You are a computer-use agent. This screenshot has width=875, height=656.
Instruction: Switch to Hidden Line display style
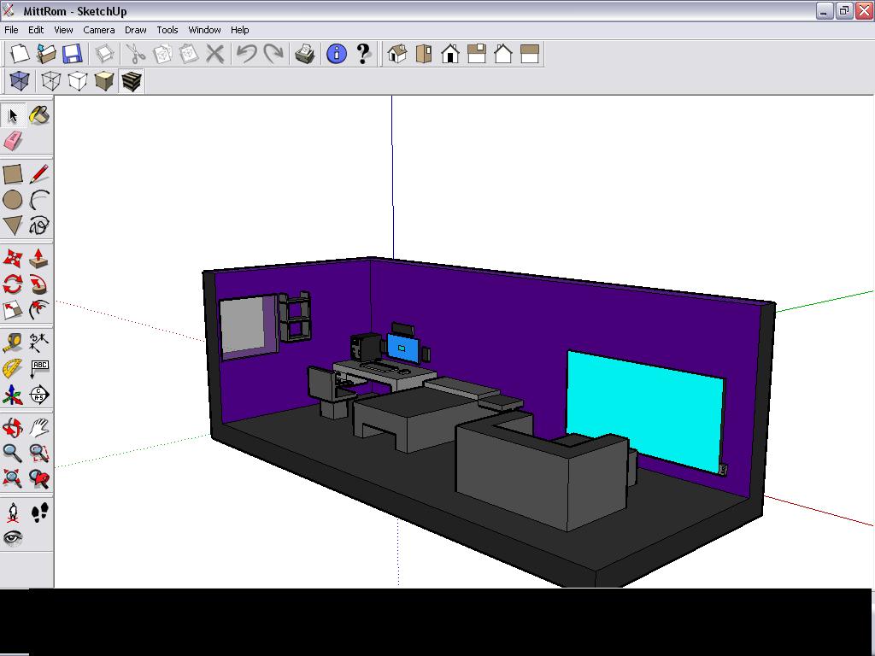[78, 81]
